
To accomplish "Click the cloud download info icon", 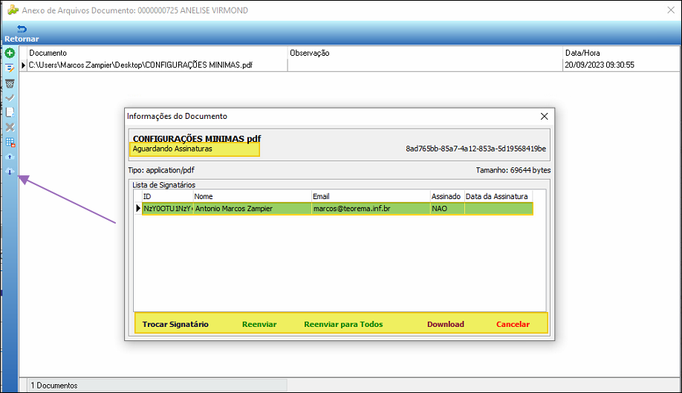I will (10, 172).
